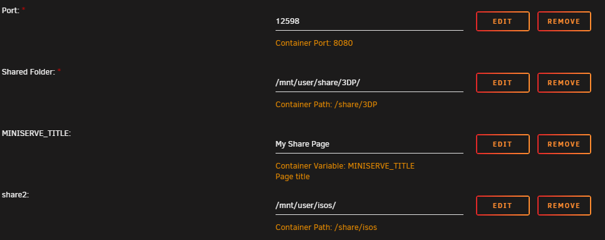Remove the Shared Folder path
This screenshot has width=605, height=240.
(564, 83)
